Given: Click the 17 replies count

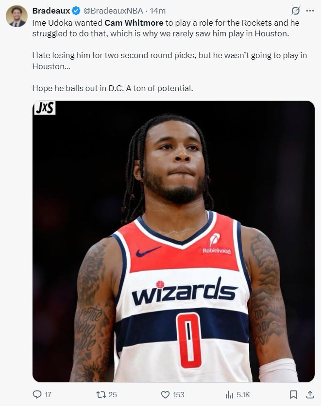Looking at the screenshot, I should pos(48,394).
